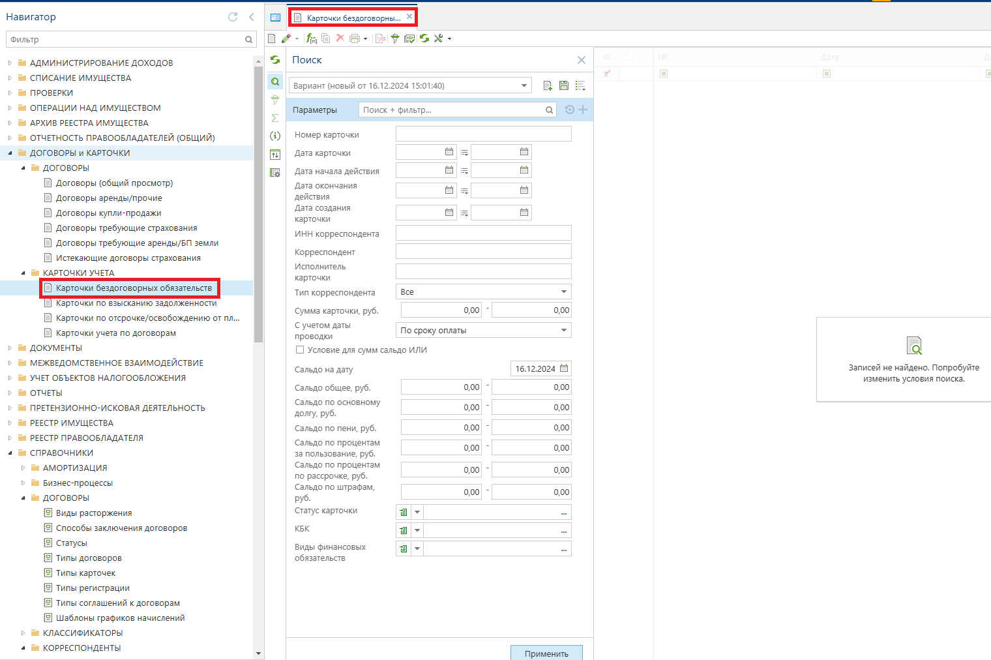Viewport: 991px width, 660px height.
Task: Create new search variant document-plus icon
Action: tap(548, 85)
